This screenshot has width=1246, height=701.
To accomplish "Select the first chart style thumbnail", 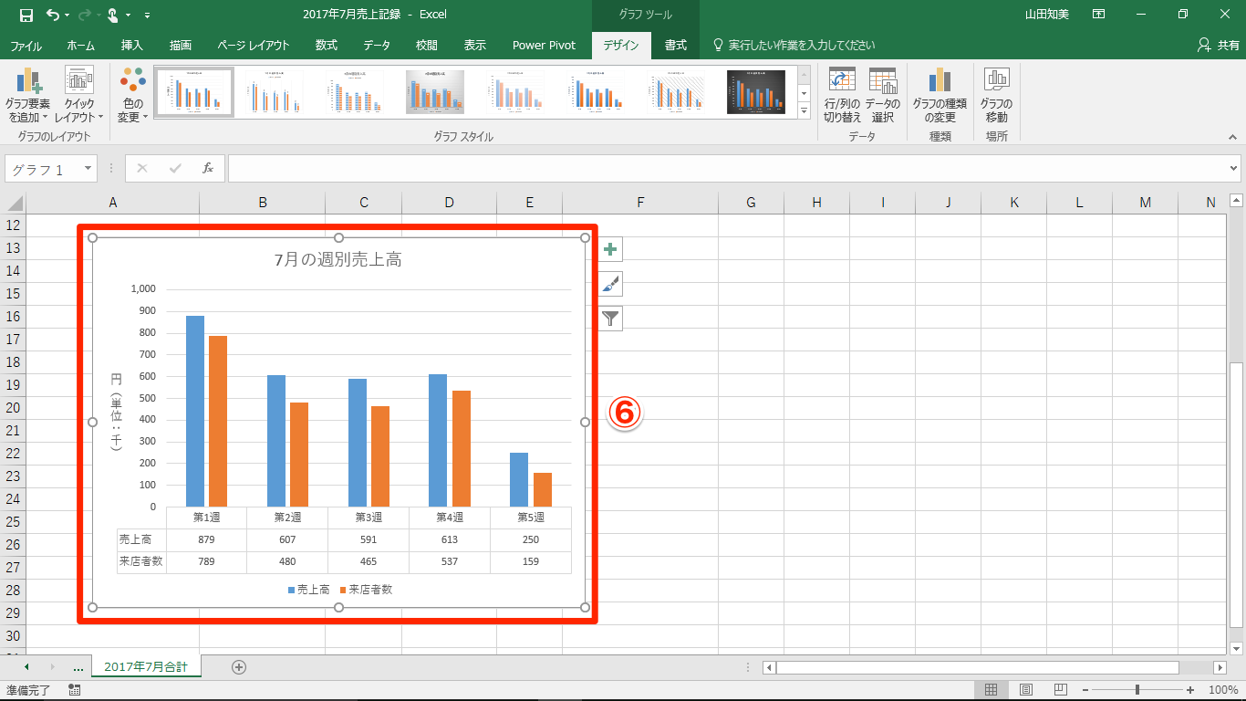I will tap(193, 92).
